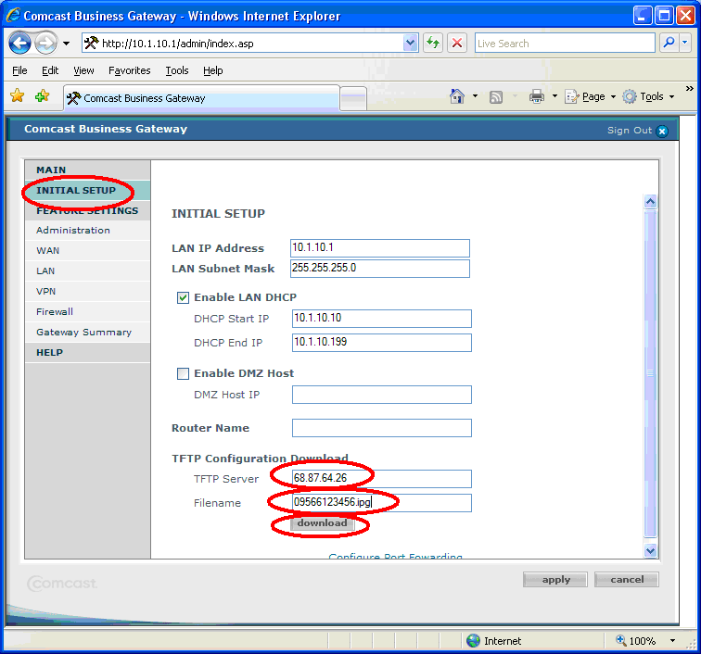
Task: Click the DHCP End IP field
Action: pos(382,343)
